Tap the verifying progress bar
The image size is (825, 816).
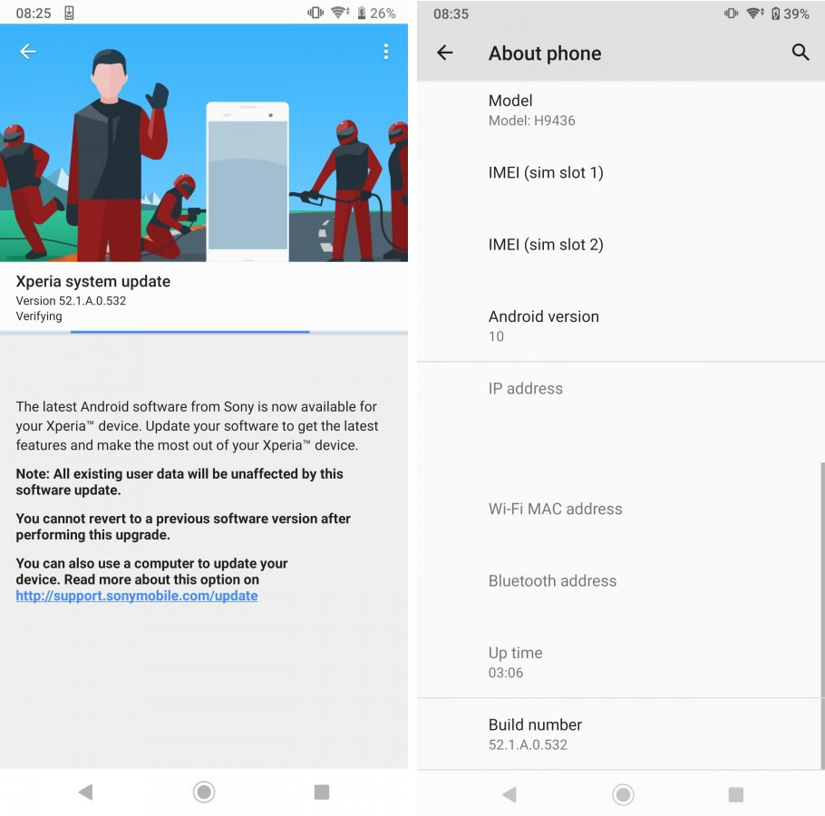(x=204, y=332)
